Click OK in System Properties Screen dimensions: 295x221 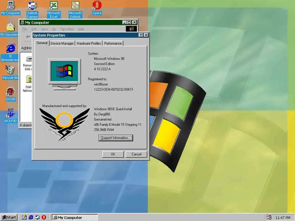(113, 154)
